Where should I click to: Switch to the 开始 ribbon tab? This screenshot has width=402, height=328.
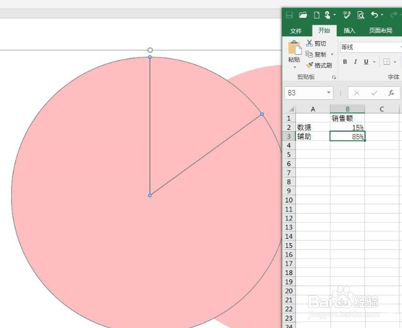click(324, 31)
